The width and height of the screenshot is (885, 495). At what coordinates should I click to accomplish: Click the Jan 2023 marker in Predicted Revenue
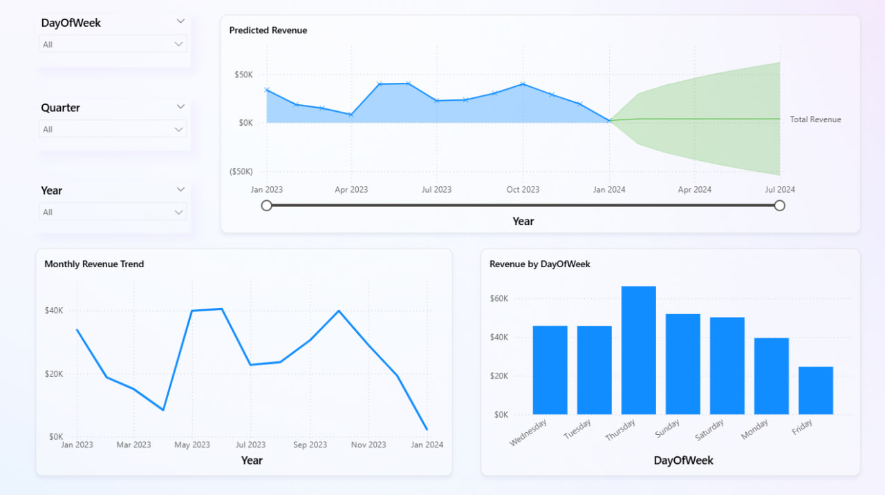point(267,90)
